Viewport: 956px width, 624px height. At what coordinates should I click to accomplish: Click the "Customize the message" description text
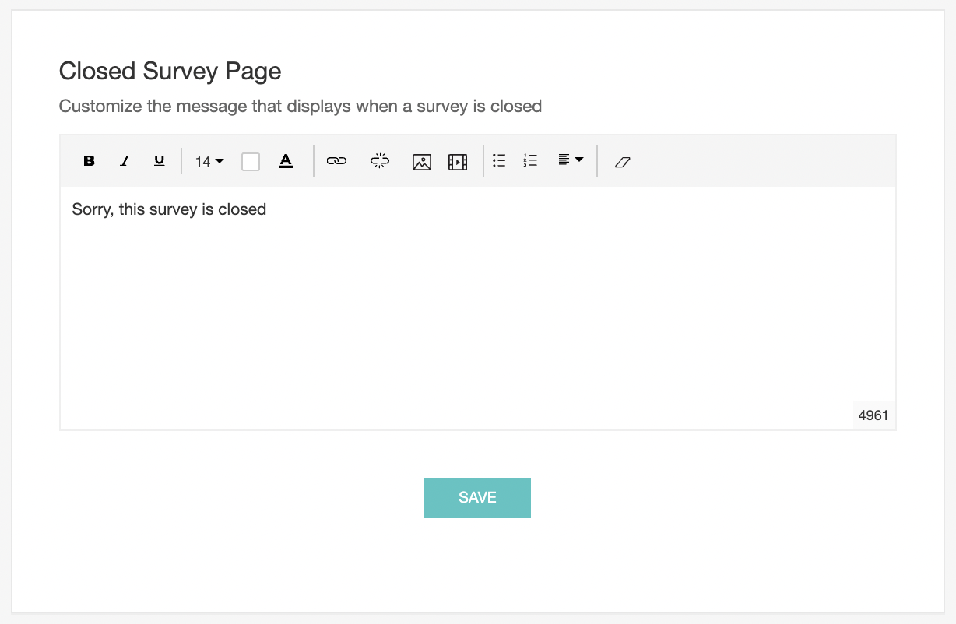click(300, 107)
